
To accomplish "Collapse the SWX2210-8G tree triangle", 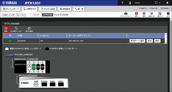I will coord(11,67).
